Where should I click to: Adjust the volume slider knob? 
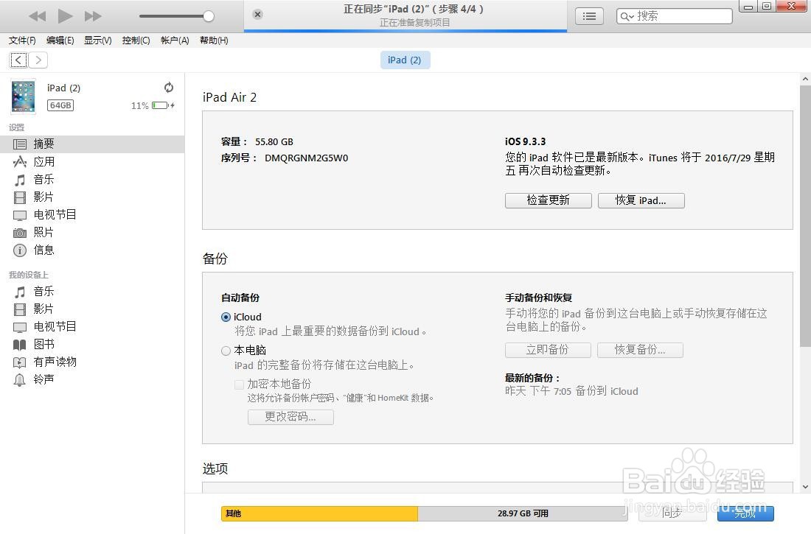click(x=209, y=16)
